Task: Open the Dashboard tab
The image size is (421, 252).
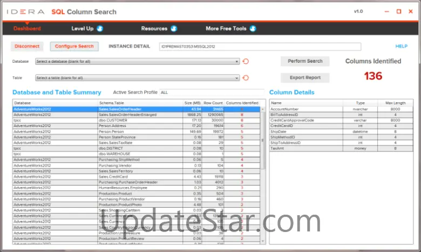Action: [x=27, y=29]
